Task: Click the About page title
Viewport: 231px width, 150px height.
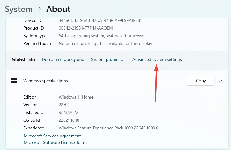Action: (58, 9)
